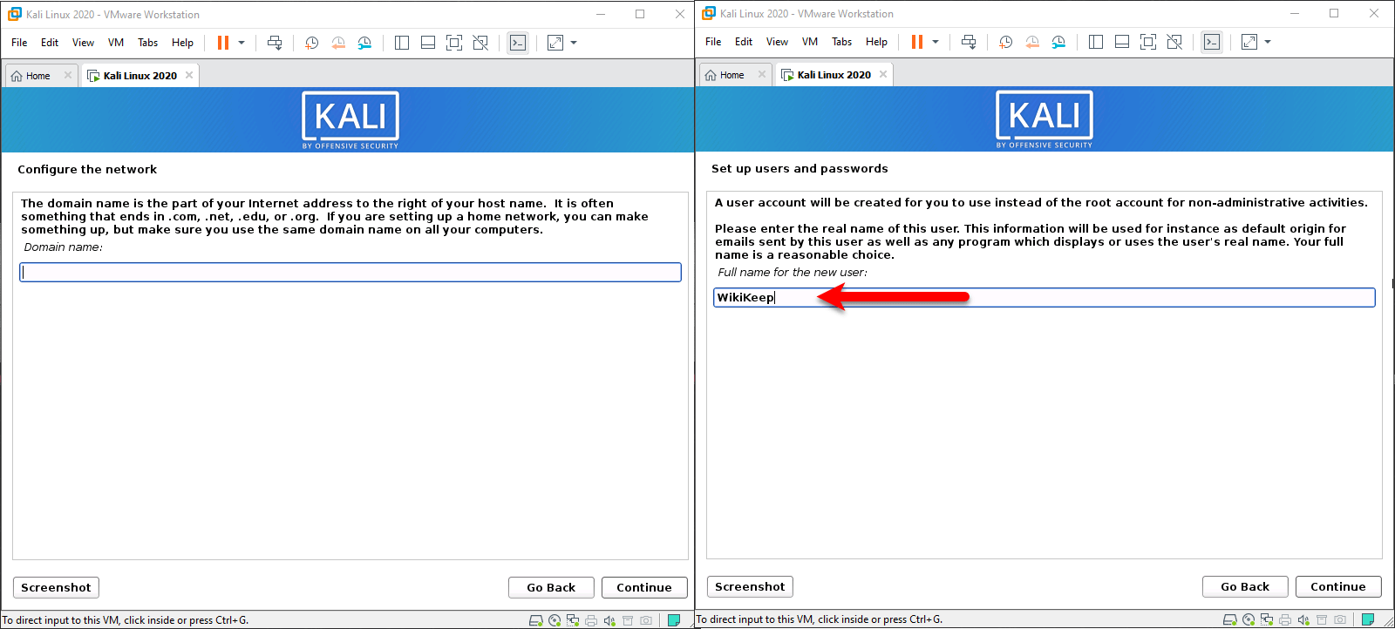Screen dimensions: 1395x629
Task: Pause the VM in the left window
Action: pyautogui.click(x=223, y=43)
